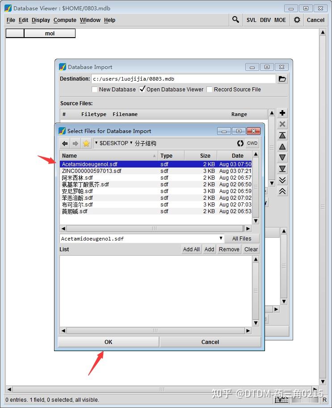Browse destination using the folder icon
Viewport: 332px width, 408px height.
[x=282, y=79]
